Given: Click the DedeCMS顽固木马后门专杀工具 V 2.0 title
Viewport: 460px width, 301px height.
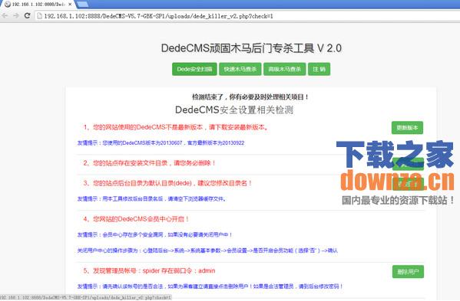Looking at the screenshot, I should click(x=251, y=48).
